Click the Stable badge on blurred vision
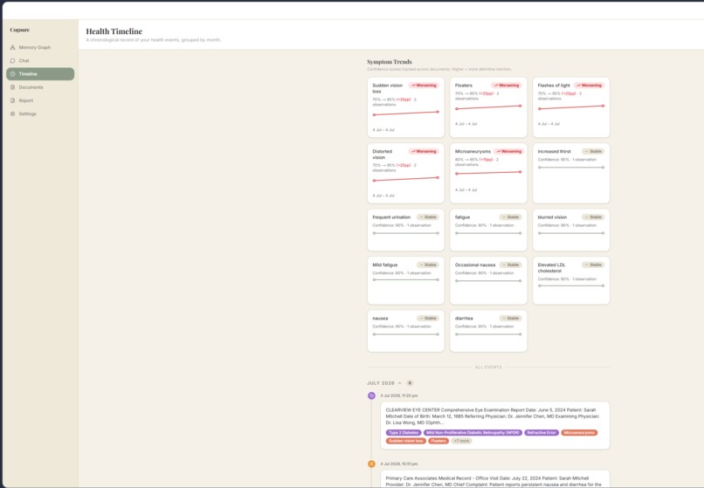The width and height of the screenshot is (704, 488). click(x=593, y=217)
